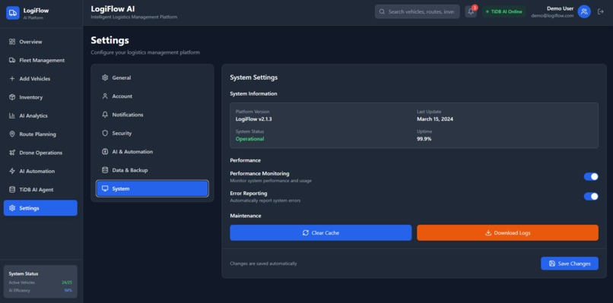Toggle Performance Monitoring switch
The width and height of the screenshot is (613, 303).
591,176
